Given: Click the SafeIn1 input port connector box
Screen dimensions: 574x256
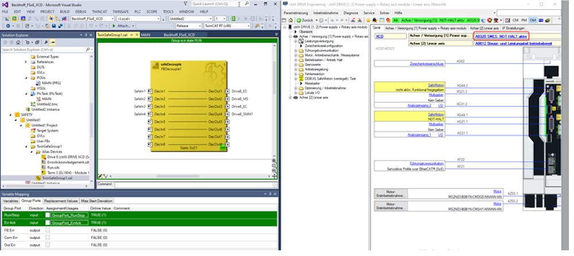Looking at the screenshot, I should pos(150,91).
